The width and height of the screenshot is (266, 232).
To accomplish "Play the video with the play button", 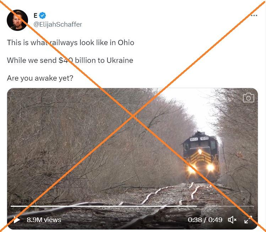I will (x=17, y=220).
